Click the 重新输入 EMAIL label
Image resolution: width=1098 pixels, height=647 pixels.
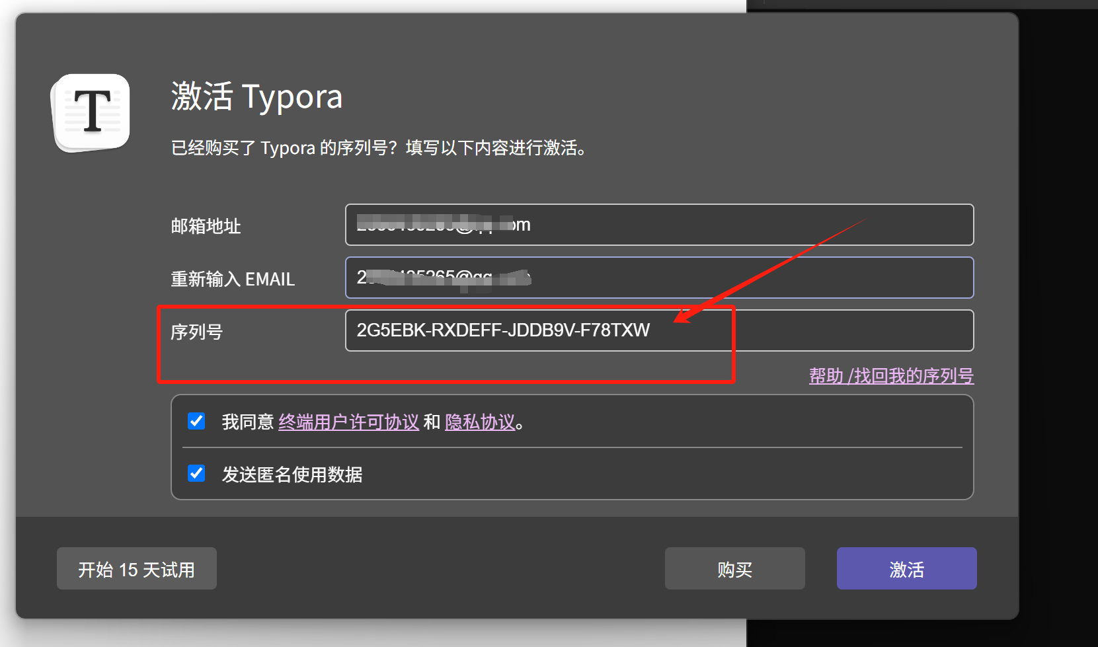233,279
